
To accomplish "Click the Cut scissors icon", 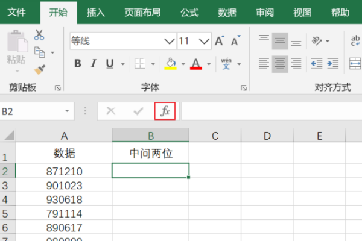I will (x=39, y=35).
